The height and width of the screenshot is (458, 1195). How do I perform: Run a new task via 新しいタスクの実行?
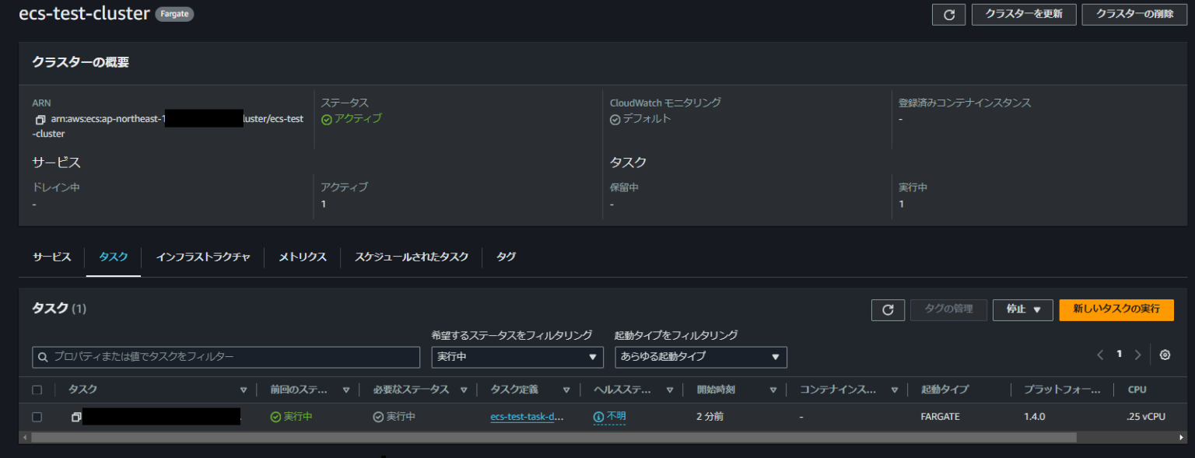[x=1116, y=309]
